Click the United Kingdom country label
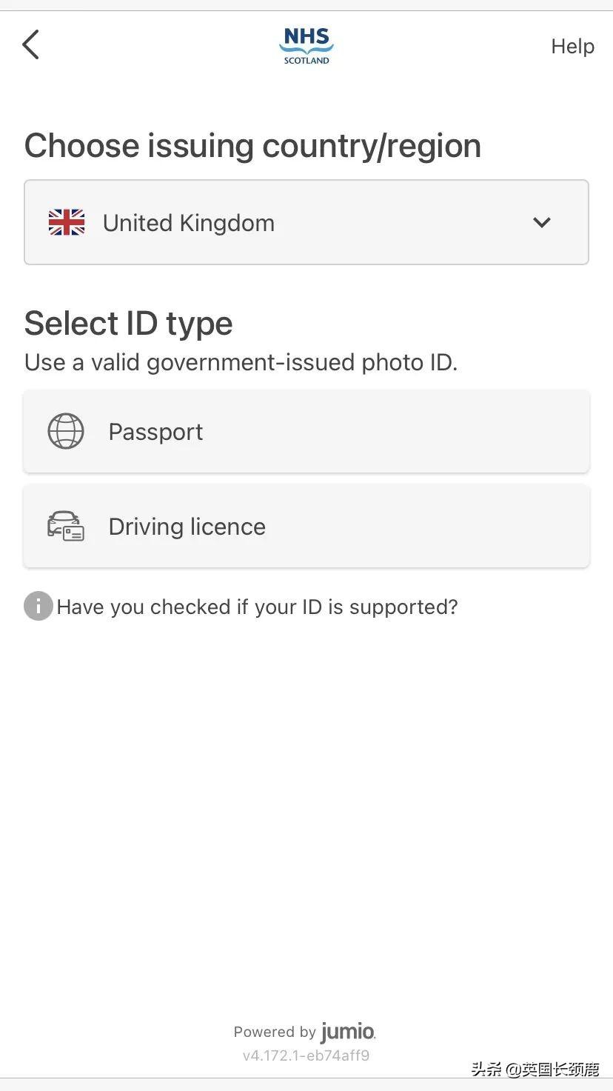Viewport: 613px width, 1091px height. click(x=189, y=223)
